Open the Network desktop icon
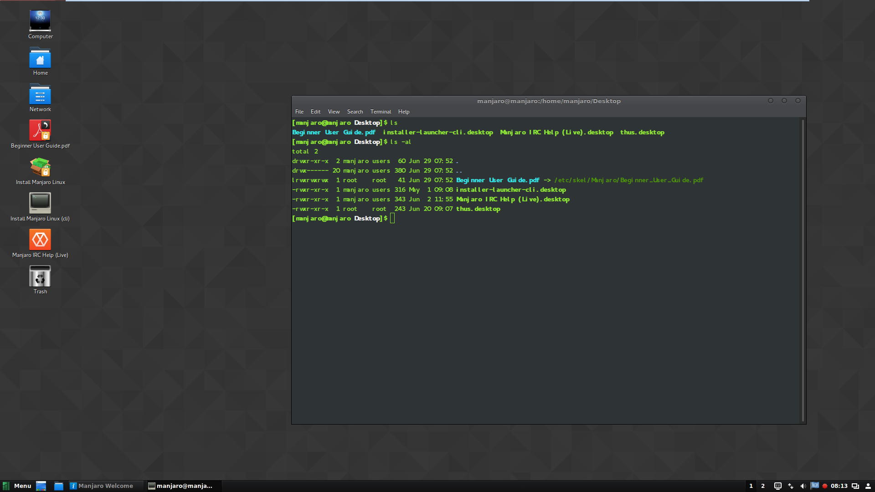875x492 pixels. coord(40,97)
